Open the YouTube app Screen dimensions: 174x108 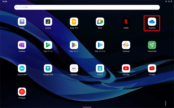click(x=126, y=68)
